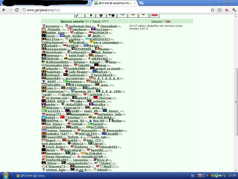Open the VLADICH1917 player link
The width and height of the screenshot is (238, 179).
tap(100, 39)
